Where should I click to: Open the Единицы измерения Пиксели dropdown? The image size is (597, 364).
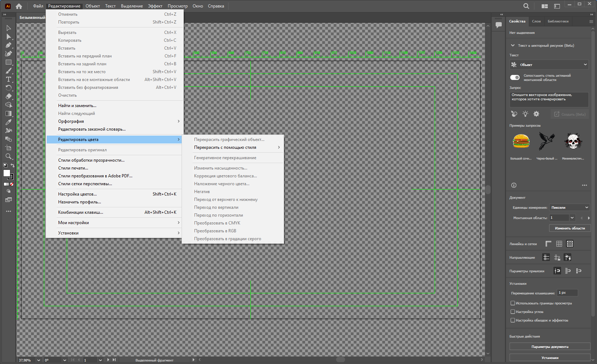570,207
